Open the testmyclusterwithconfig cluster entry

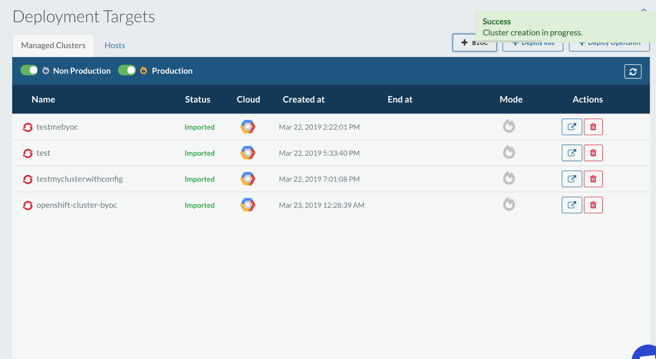(79, 179)
